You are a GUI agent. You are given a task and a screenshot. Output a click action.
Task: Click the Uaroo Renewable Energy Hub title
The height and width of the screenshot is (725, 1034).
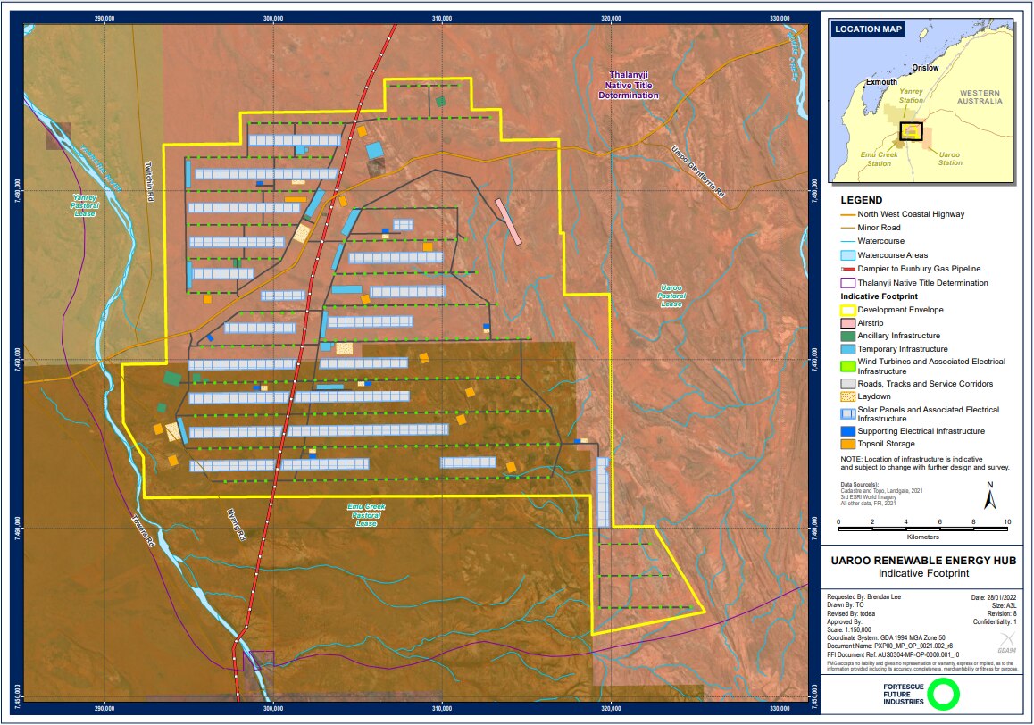click(926, 562)
